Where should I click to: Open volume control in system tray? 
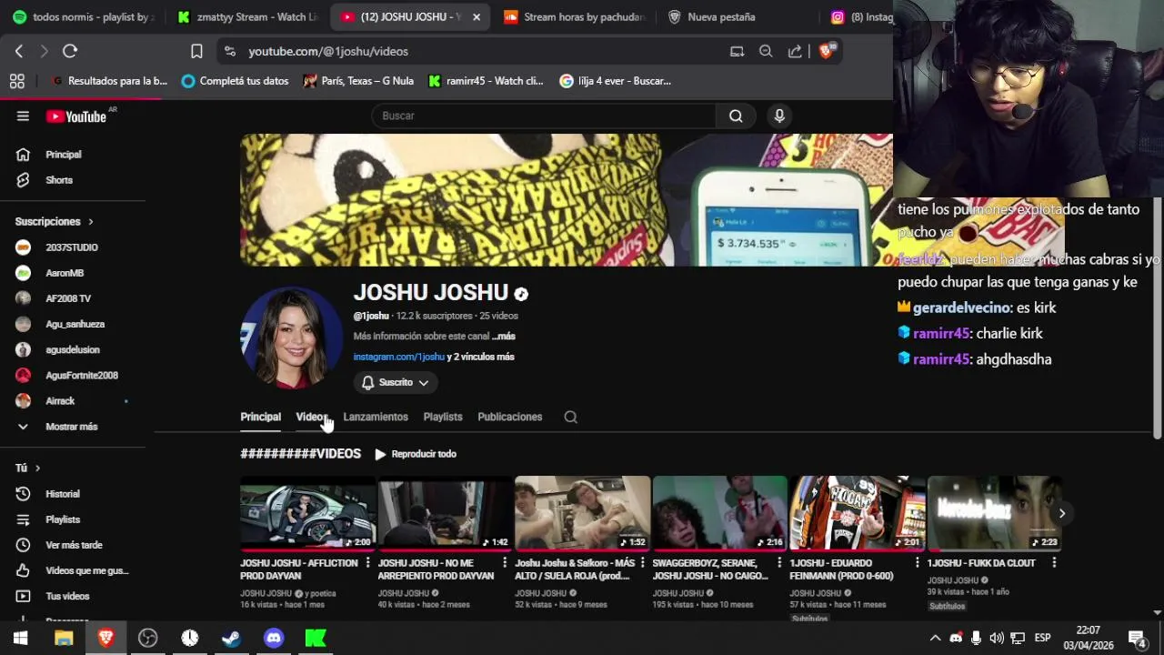(x=997, y=638)
